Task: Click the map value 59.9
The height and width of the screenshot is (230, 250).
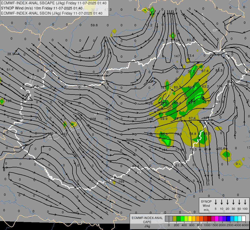Action: click(x=164, y=119)
